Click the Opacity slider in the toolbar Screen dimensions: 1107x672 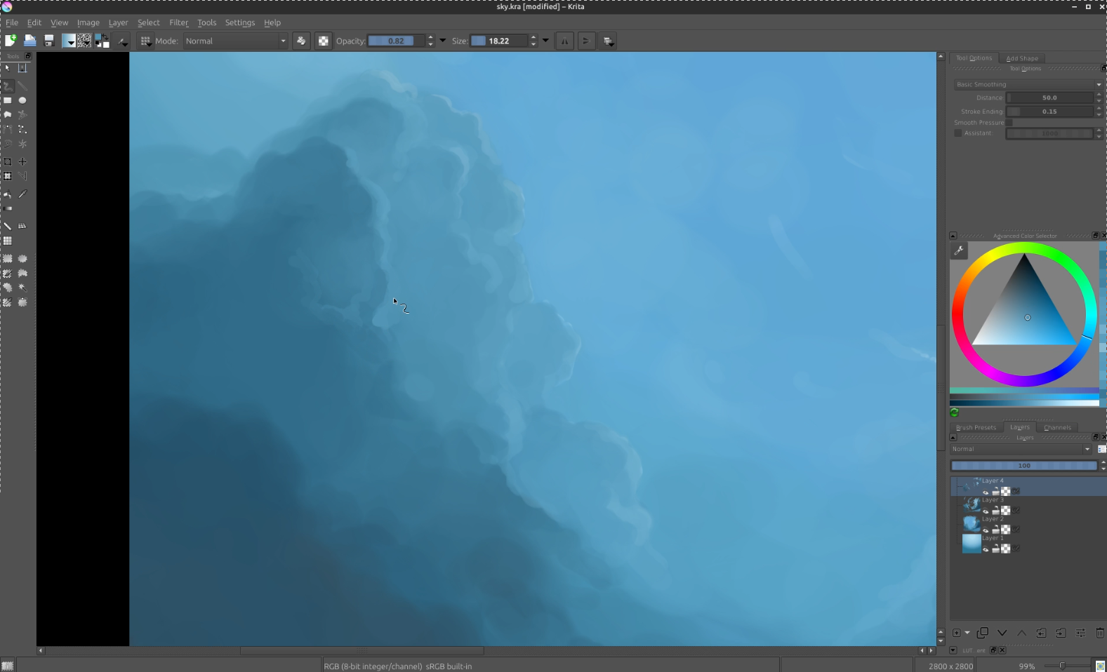click(x=396, y=41)
